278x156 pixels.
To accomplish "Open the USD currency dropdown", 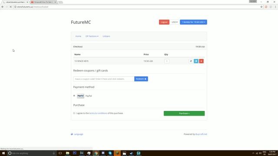I will click(175, 22).
